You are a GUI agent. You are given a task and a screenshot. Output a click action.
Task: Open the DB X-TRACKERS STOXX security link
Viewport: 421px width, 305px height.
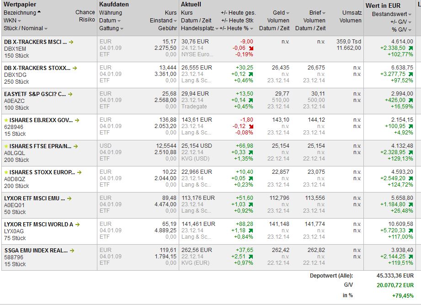(37, 68)
